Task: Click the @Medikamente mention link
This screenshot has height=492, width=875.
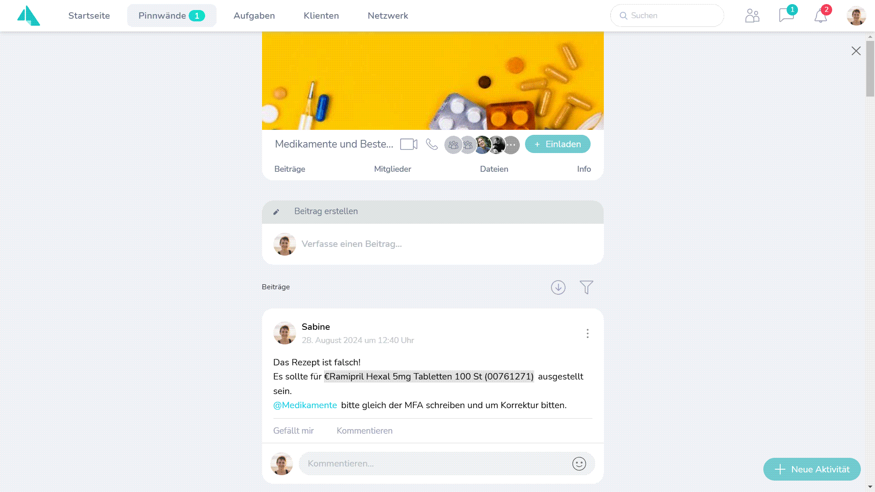Action: pyautogui.click(x=305, y=405)
